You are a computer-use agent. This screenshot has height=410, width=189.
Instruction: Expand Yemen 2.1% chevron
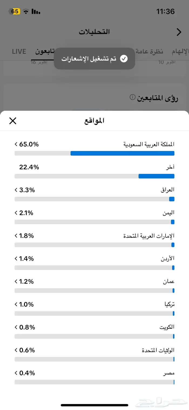click(16, 213)
